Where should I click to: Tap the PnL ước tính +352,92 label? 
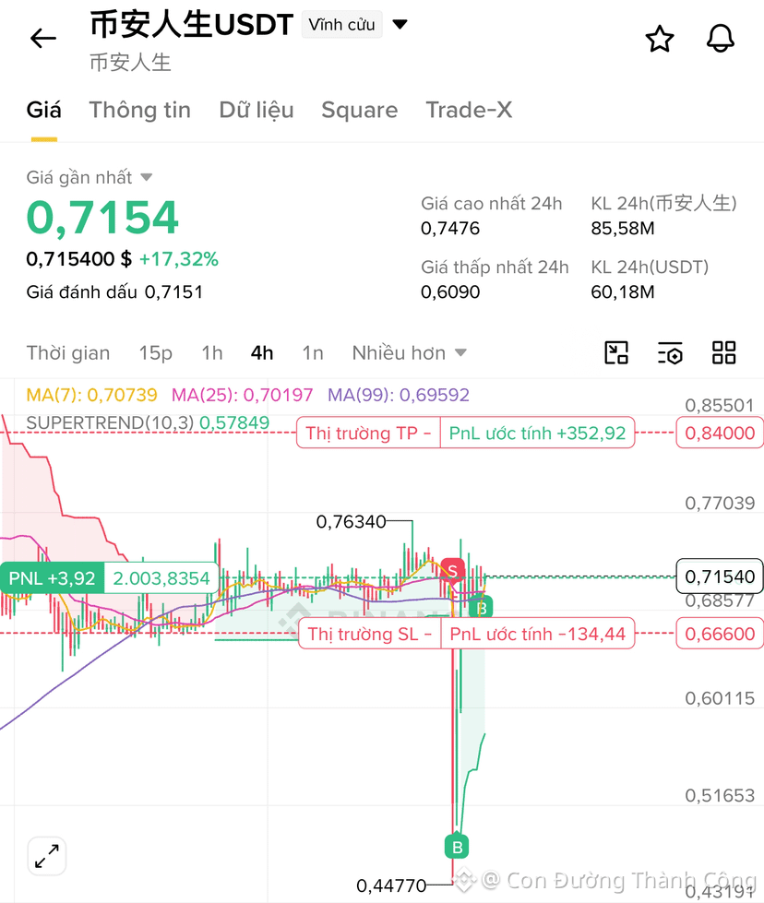[x=537, y=434]
